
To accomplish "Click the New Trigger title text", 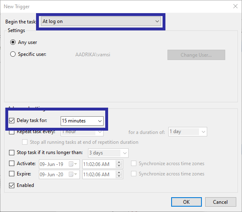I will point(17,7).
